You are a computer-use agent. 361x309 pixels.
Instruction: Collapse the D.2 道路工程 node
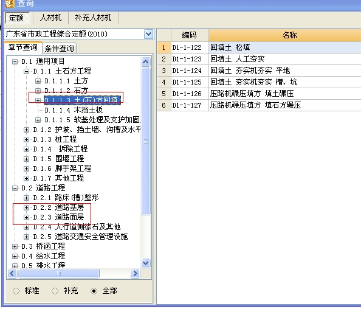click(15, 188)
